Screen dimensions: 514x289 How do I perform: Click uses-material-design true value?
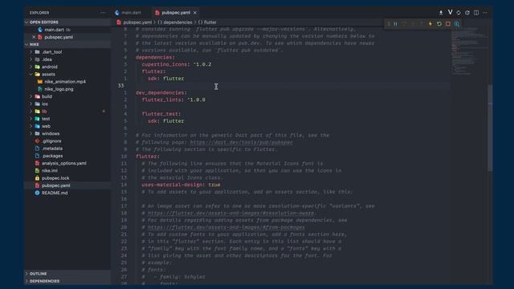pyautogui.click(x=214, y=185)
